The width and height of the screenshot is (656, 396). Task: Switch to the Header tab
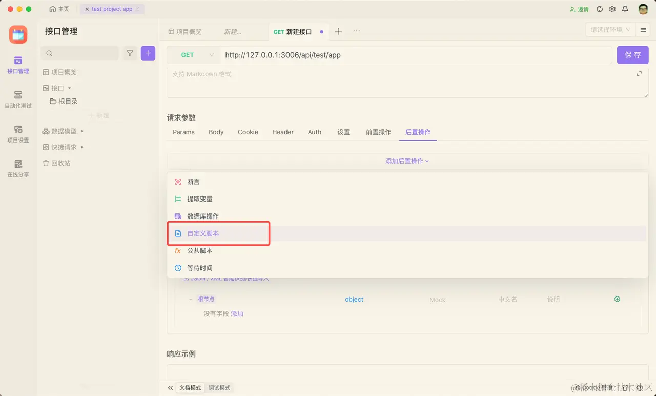point(283,132)
